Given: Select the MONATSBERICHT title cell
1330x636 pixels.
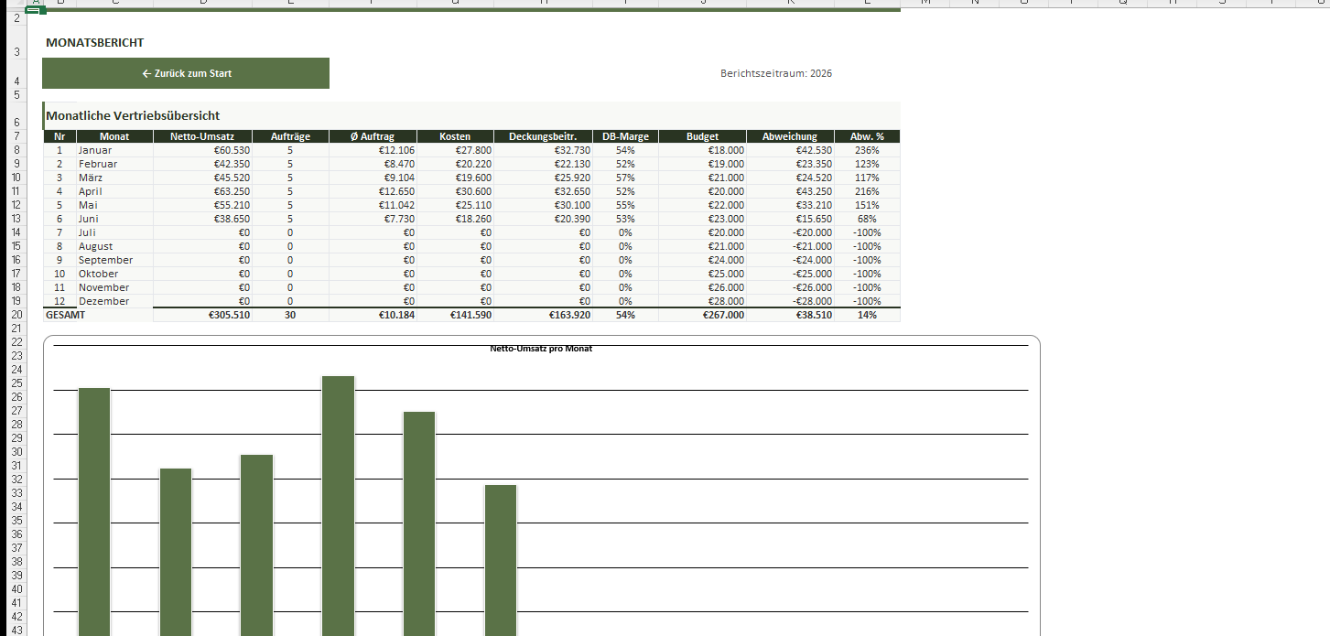Looking at the screenshot, I should pos(94,43).
